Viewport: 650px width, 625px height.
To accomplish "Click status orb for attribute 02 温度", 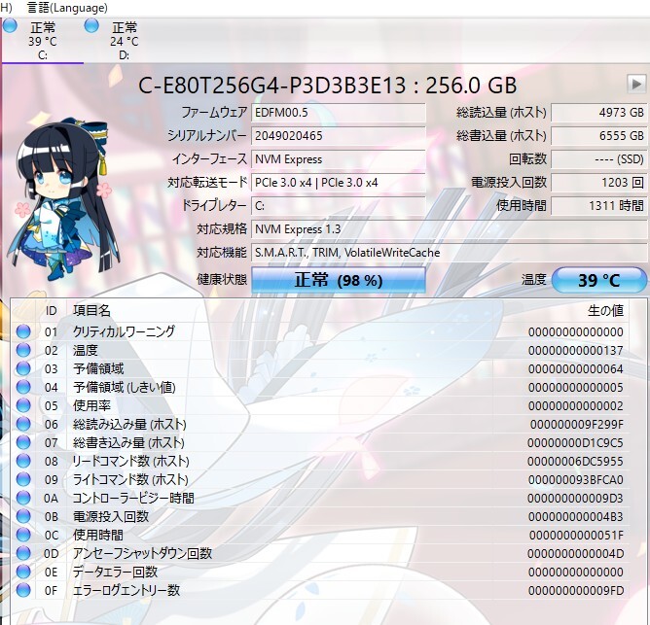I will [x=23, y=350].
